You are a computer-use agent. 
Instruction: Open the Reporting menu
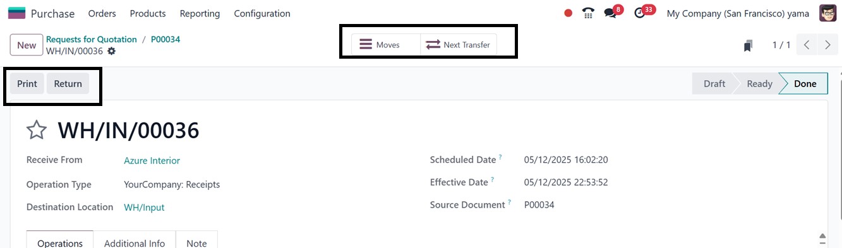click(200, 13)
